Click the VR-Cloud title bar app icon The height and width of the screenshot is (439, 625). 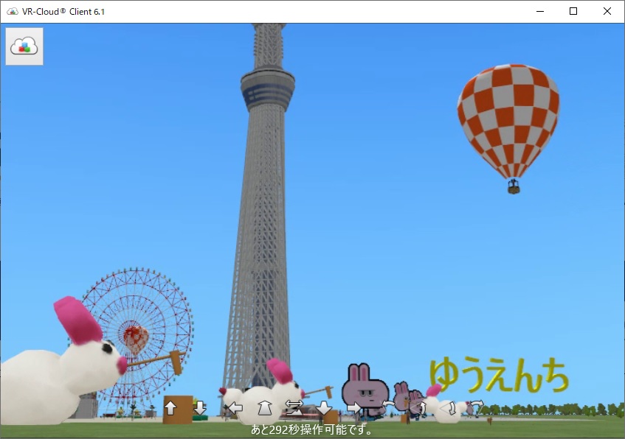[13, 12]
